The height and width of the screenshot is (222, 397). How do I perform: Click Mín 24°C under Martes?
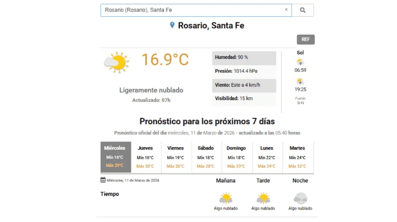(297, 158)
